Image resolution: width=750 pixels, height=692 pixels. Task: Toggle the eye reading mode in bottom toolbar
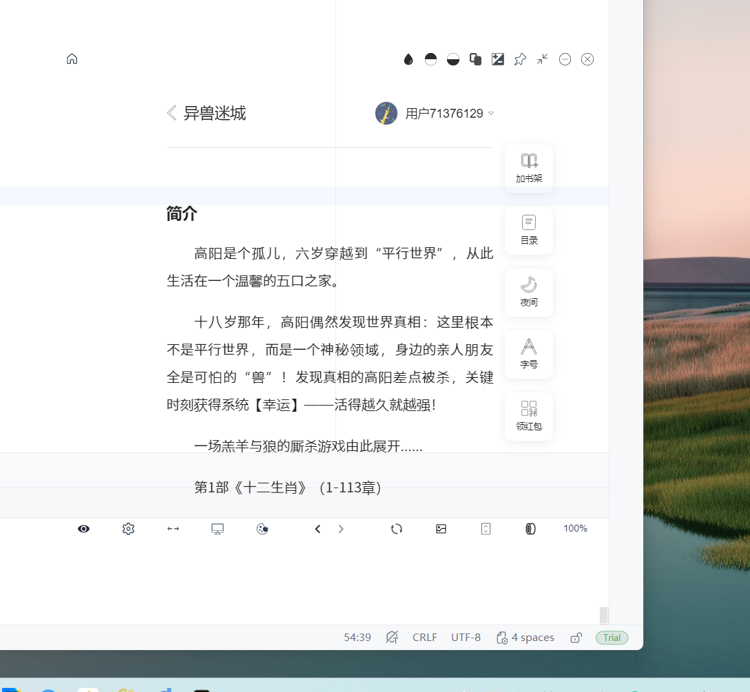coord(83,529)
